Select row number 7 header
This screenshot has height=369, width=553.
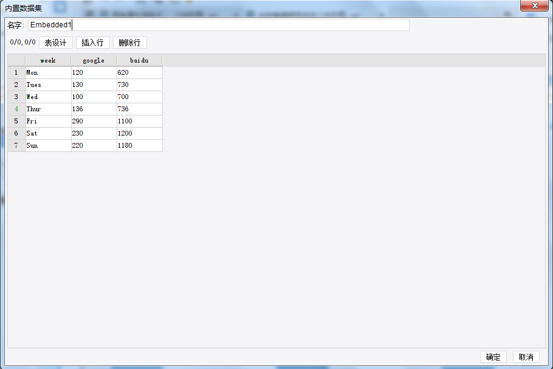[x=16, y=146]
